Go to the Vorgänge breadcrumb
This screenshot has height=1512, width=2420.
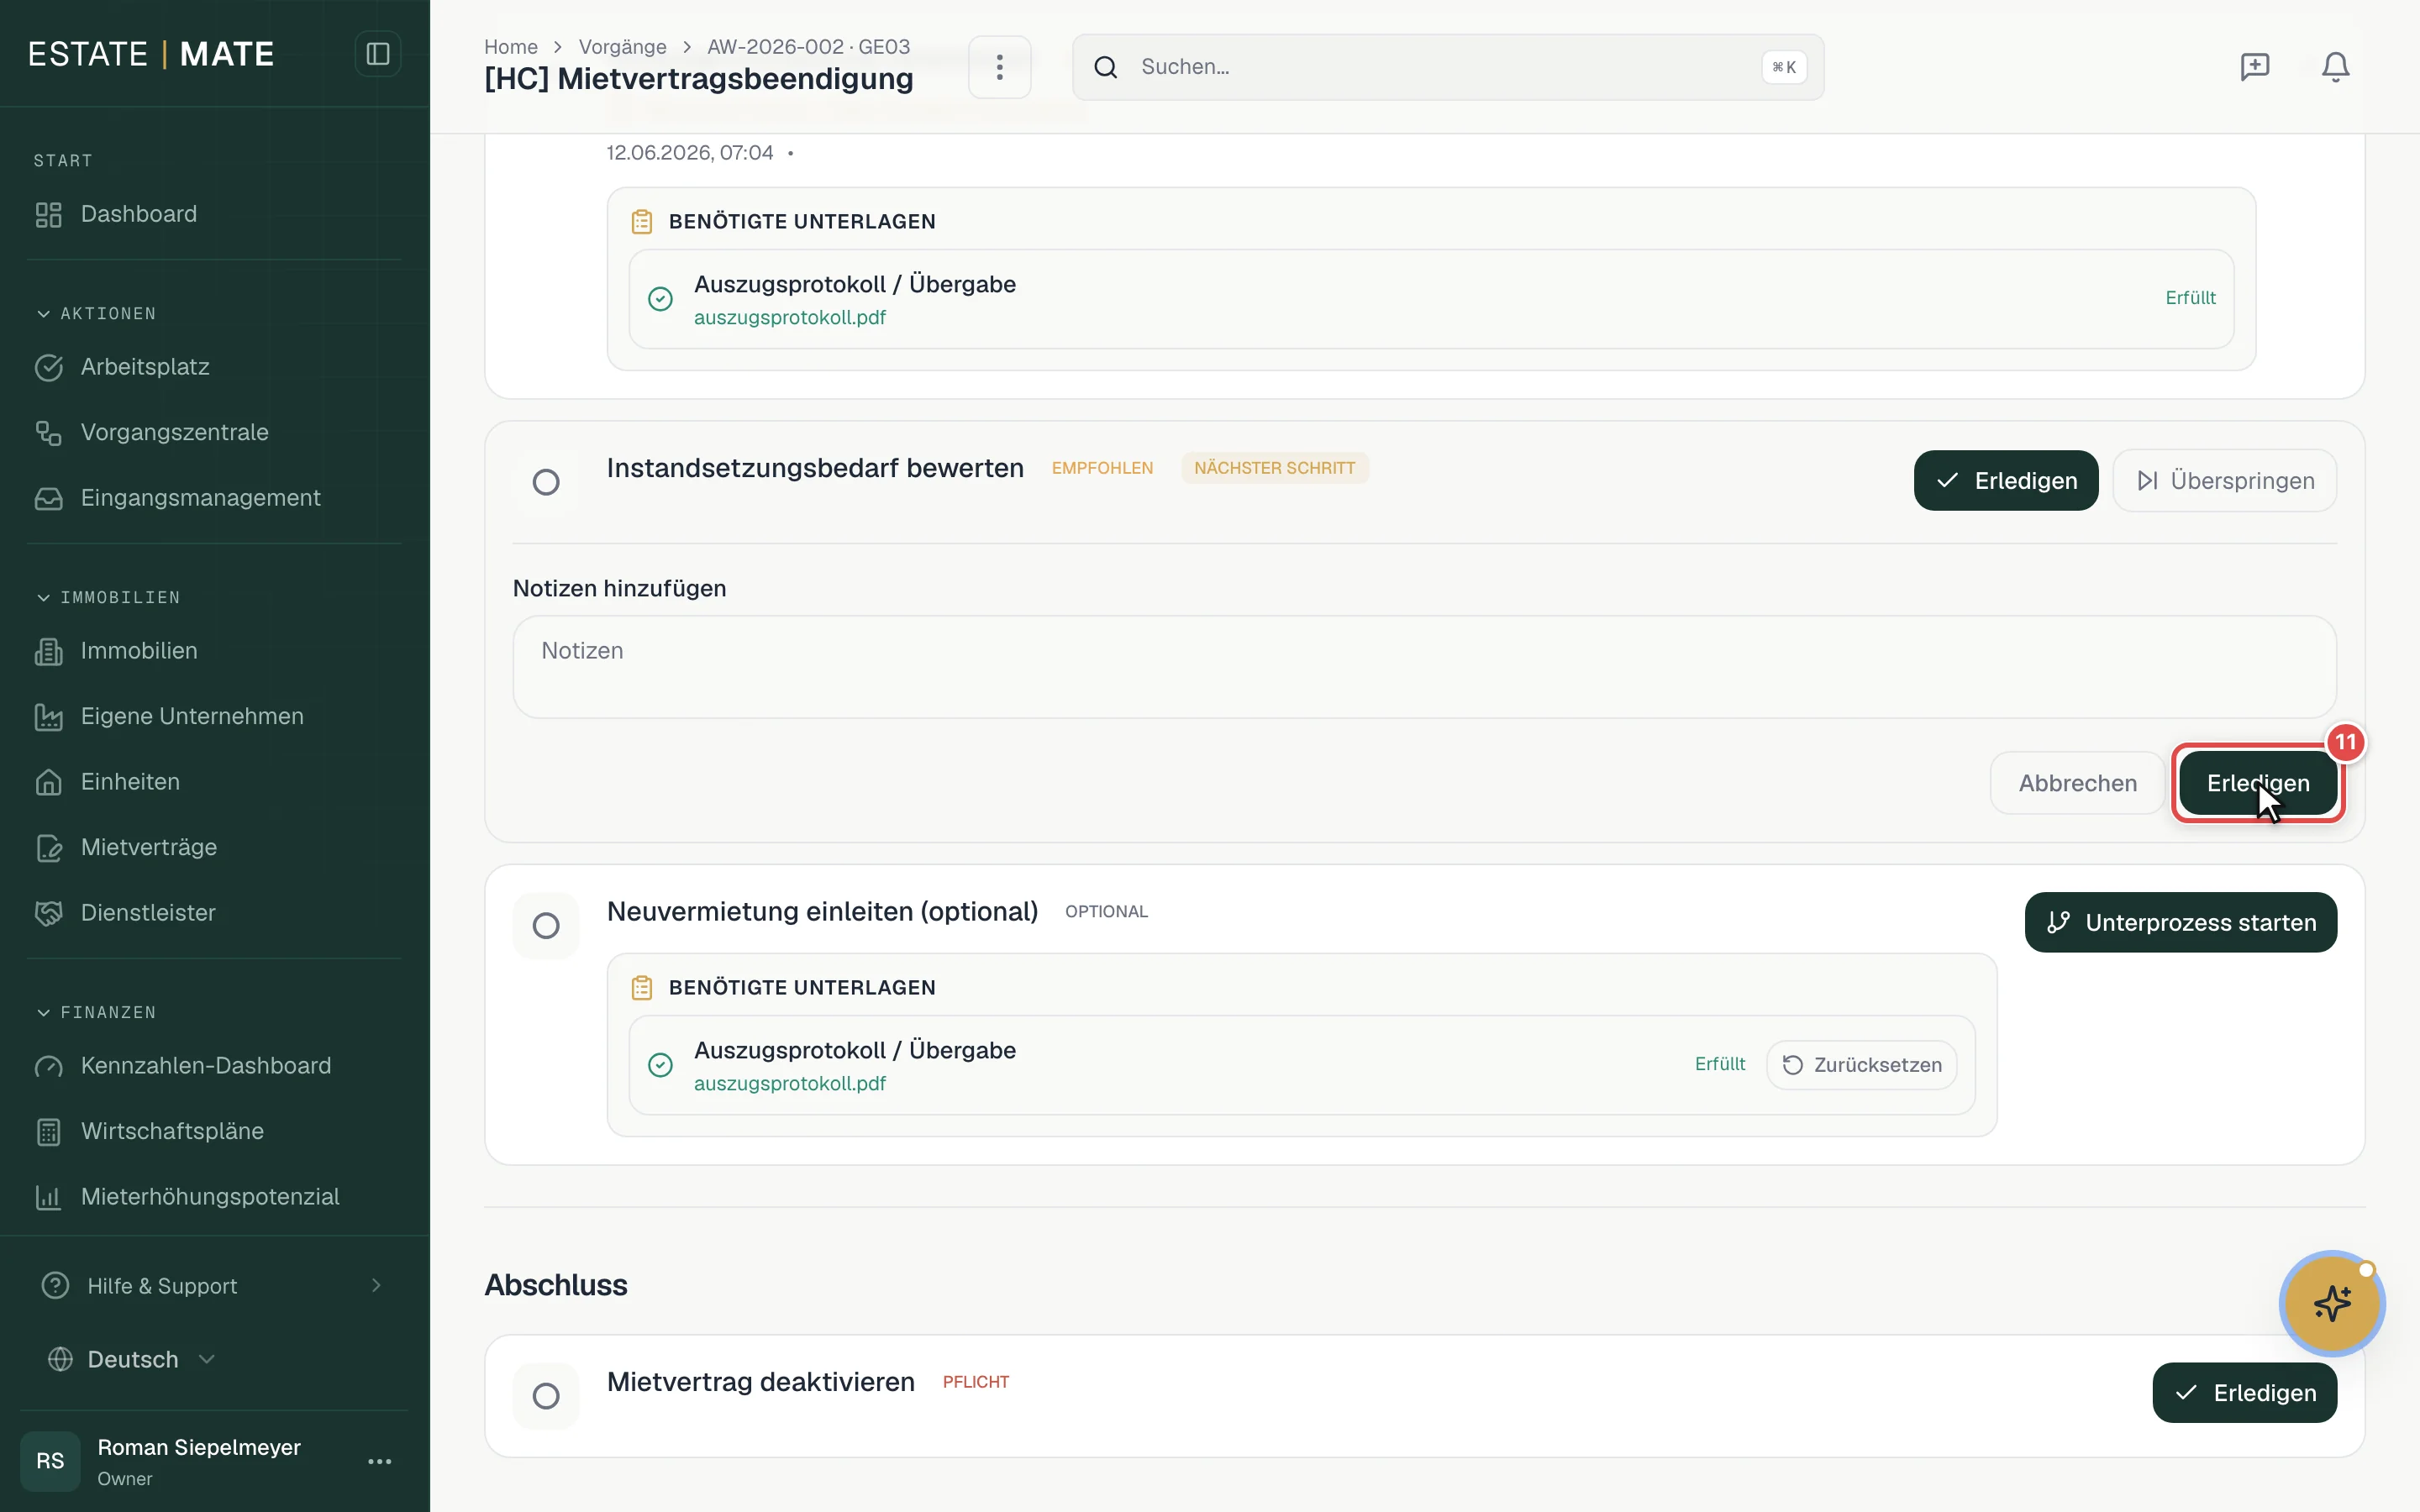coord(622,47)
